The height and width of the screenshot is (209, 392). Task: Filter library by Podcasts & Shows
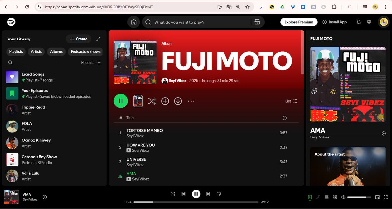click(x=86, y=52)
